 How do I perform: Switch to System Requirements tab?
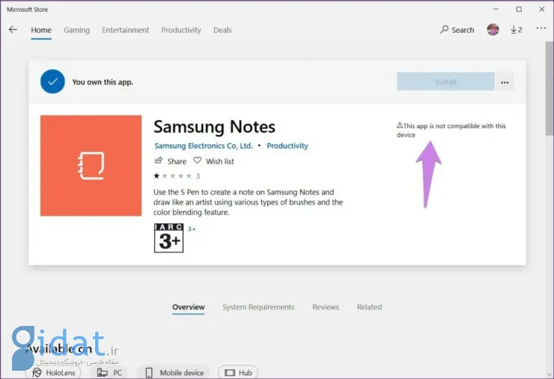pos(258,307)
